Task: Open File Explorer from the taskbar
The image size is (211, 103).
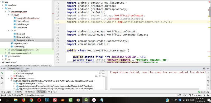Action: [16, 100]
